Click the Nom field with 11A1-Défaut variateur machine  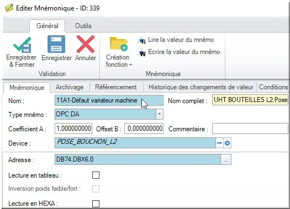(x=109, y=100)
